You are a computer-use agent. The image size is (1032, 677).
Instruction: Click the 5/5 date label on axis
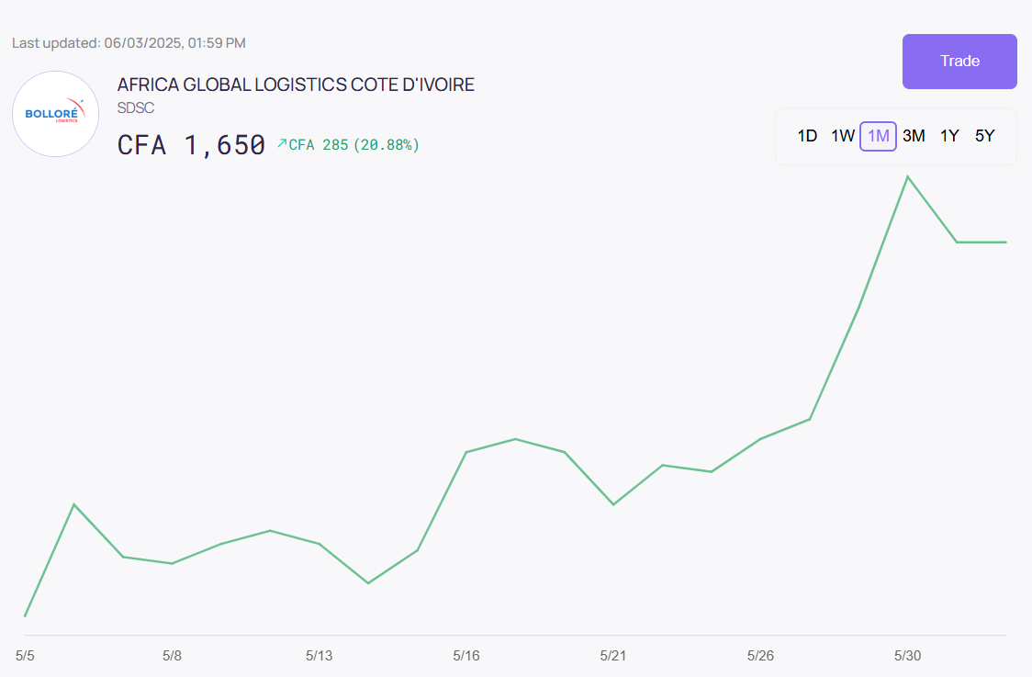click(25, 656)
